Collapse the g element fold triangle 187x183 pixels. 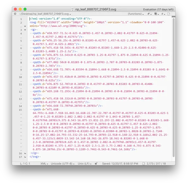coord(25,30)
